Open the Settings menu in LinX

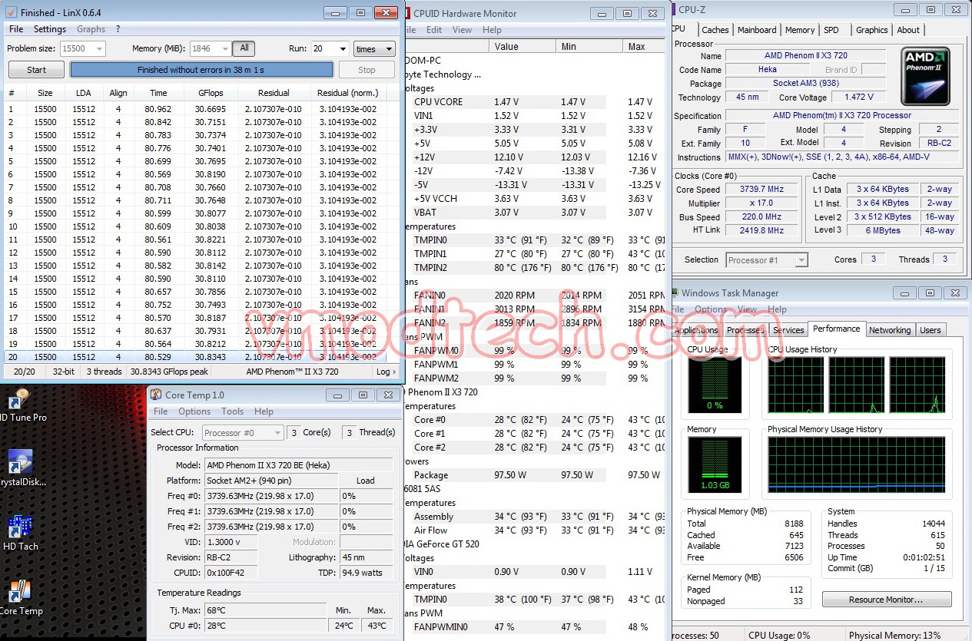pos(50,29)
